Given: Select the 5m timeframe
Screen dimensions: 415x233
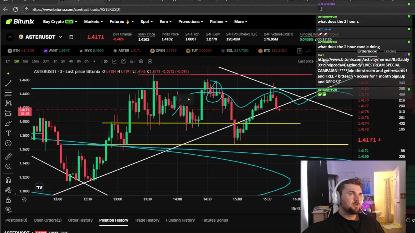Looking at the screenshot, I should [x=25, y=61].
